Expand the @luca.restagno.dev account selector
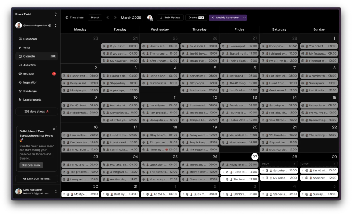The height and width of the screenshot is (215, 352). pyautogui.click(x=55, y=26)
